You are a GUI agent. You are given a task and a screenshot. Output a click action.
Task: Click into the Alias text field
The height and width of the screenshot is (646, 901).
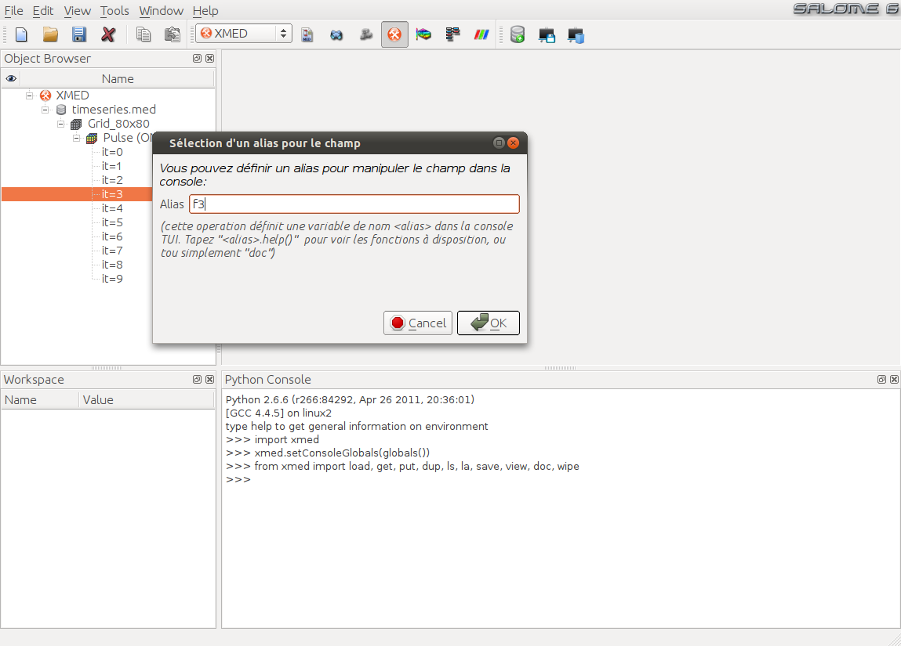(x=354, y=204)
